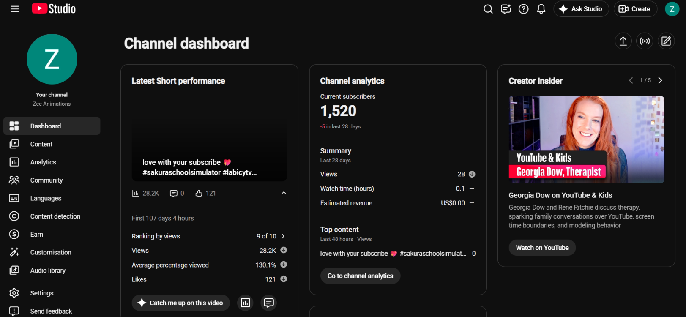Click Send feedback in the sidebar
Image resolution: width=686 pixels, height=317 pixels.
point(52,311)
